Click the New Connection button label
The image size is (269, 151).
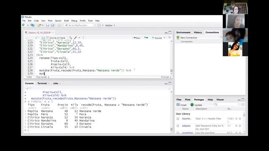point(189,37)
